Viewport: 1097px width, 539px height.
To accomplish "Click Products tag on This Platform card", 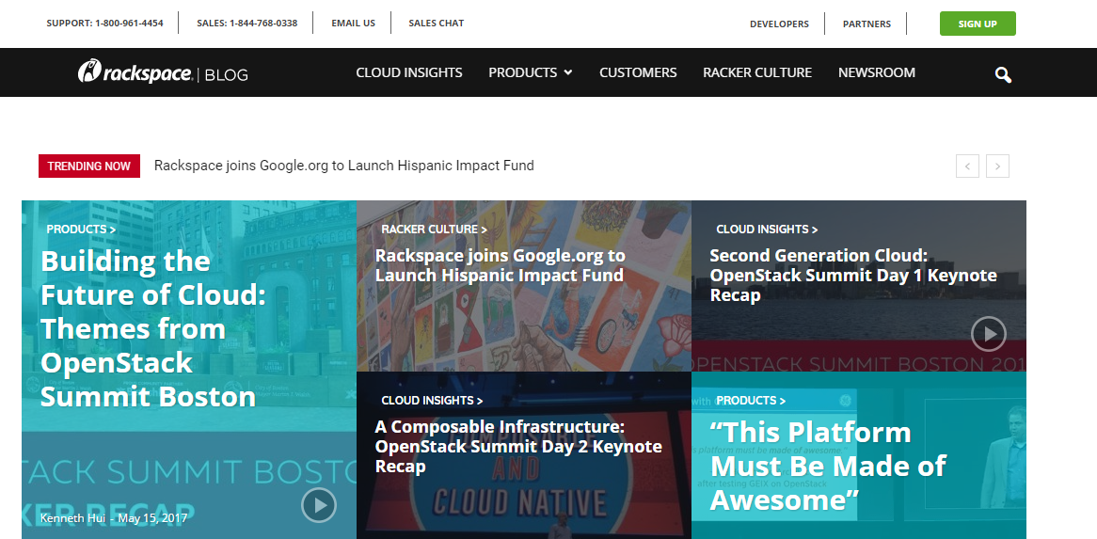I will click(751, 401).
